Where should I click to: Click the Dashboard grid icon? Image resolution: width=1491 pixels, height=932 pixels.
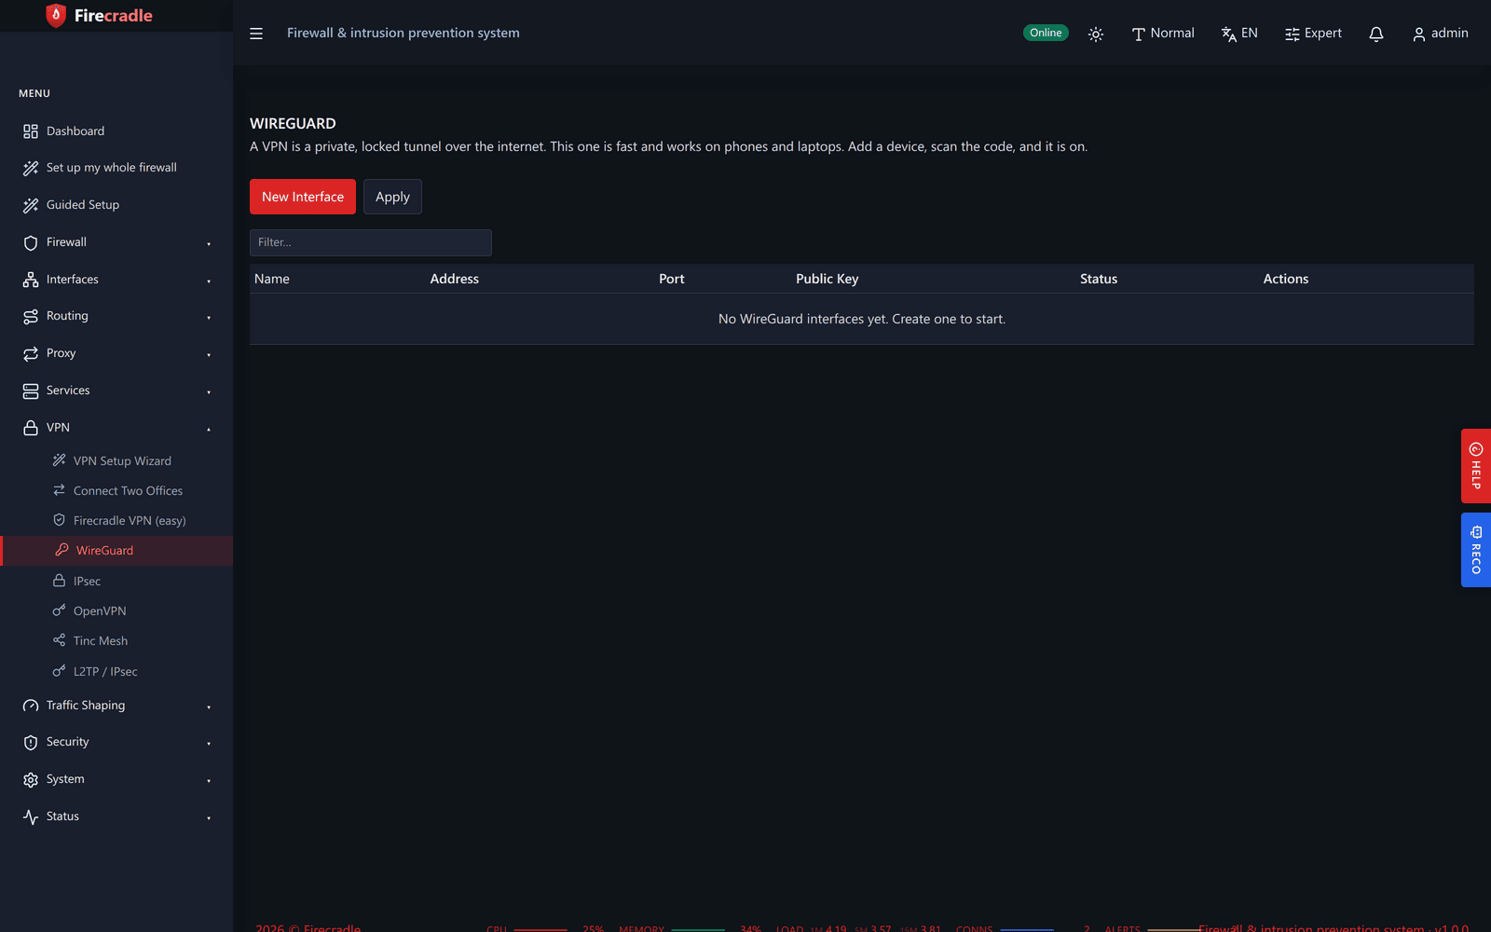31,131
